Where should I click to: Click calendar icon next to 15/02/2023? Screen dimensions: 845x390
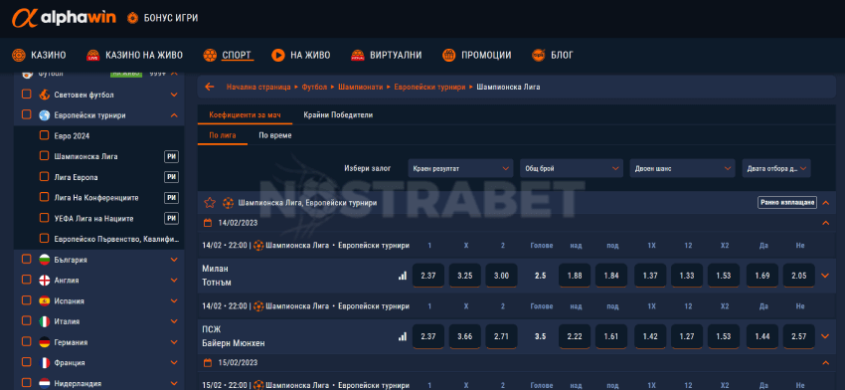(208, 362)
